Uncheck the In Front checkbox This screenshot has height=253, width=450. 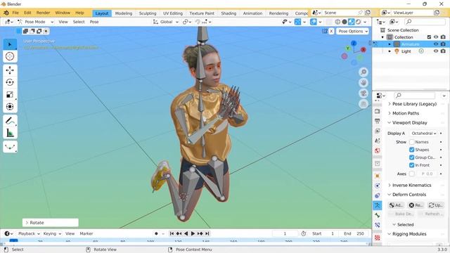(412, 165)
